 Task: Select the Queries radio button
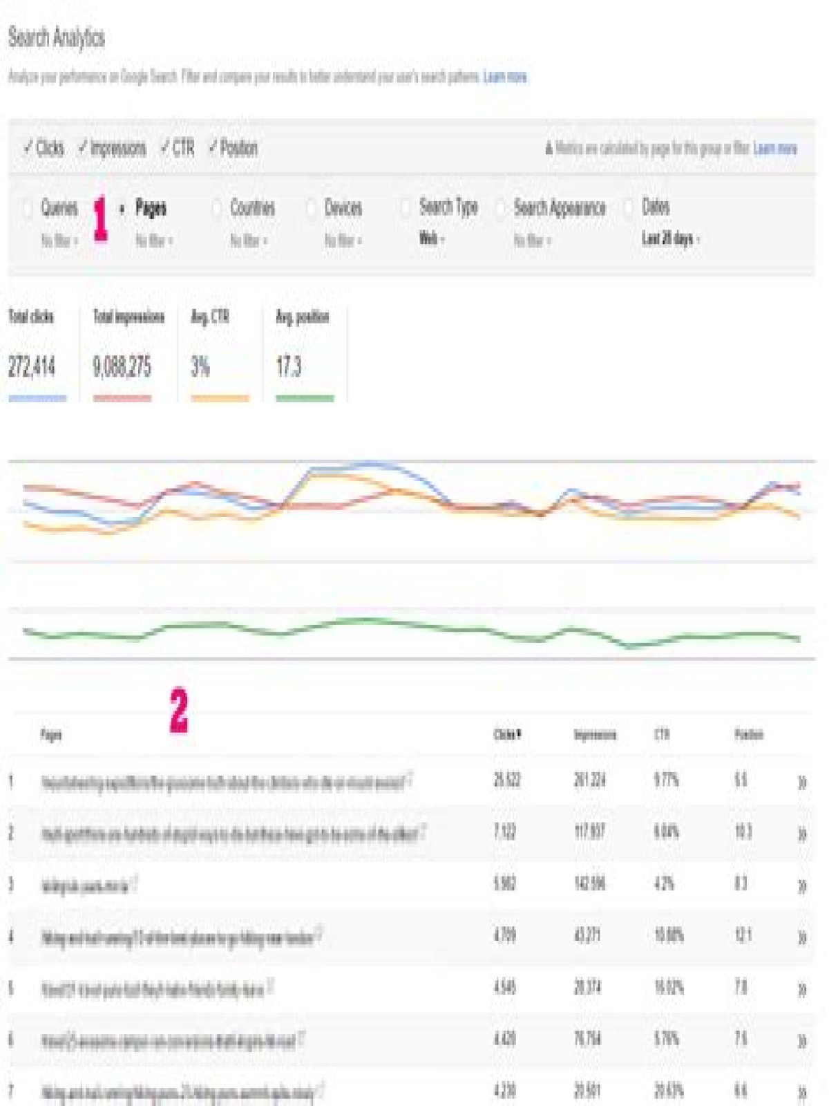(28, 208)
